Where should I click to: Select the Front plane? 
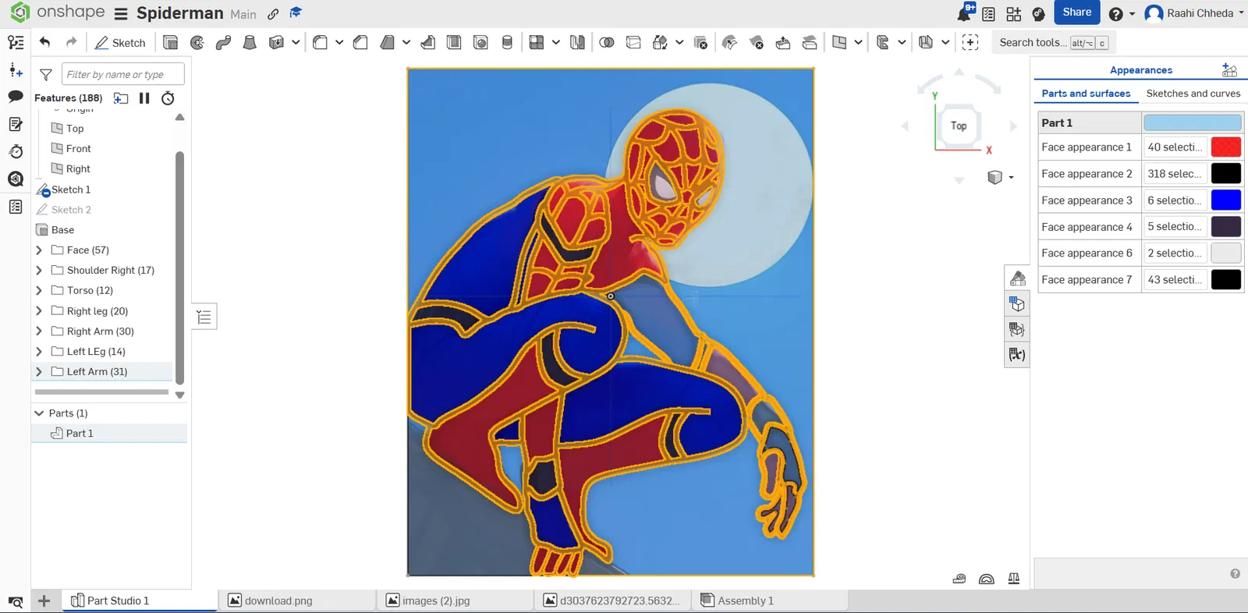pyautogui.click(x=78, y=149)
